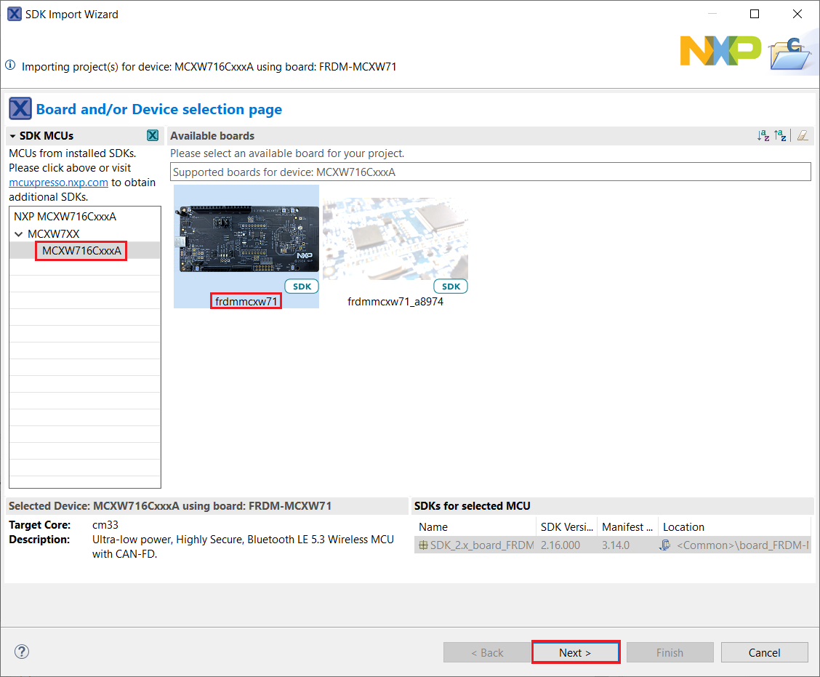Click the Next button

coord(575,652)
